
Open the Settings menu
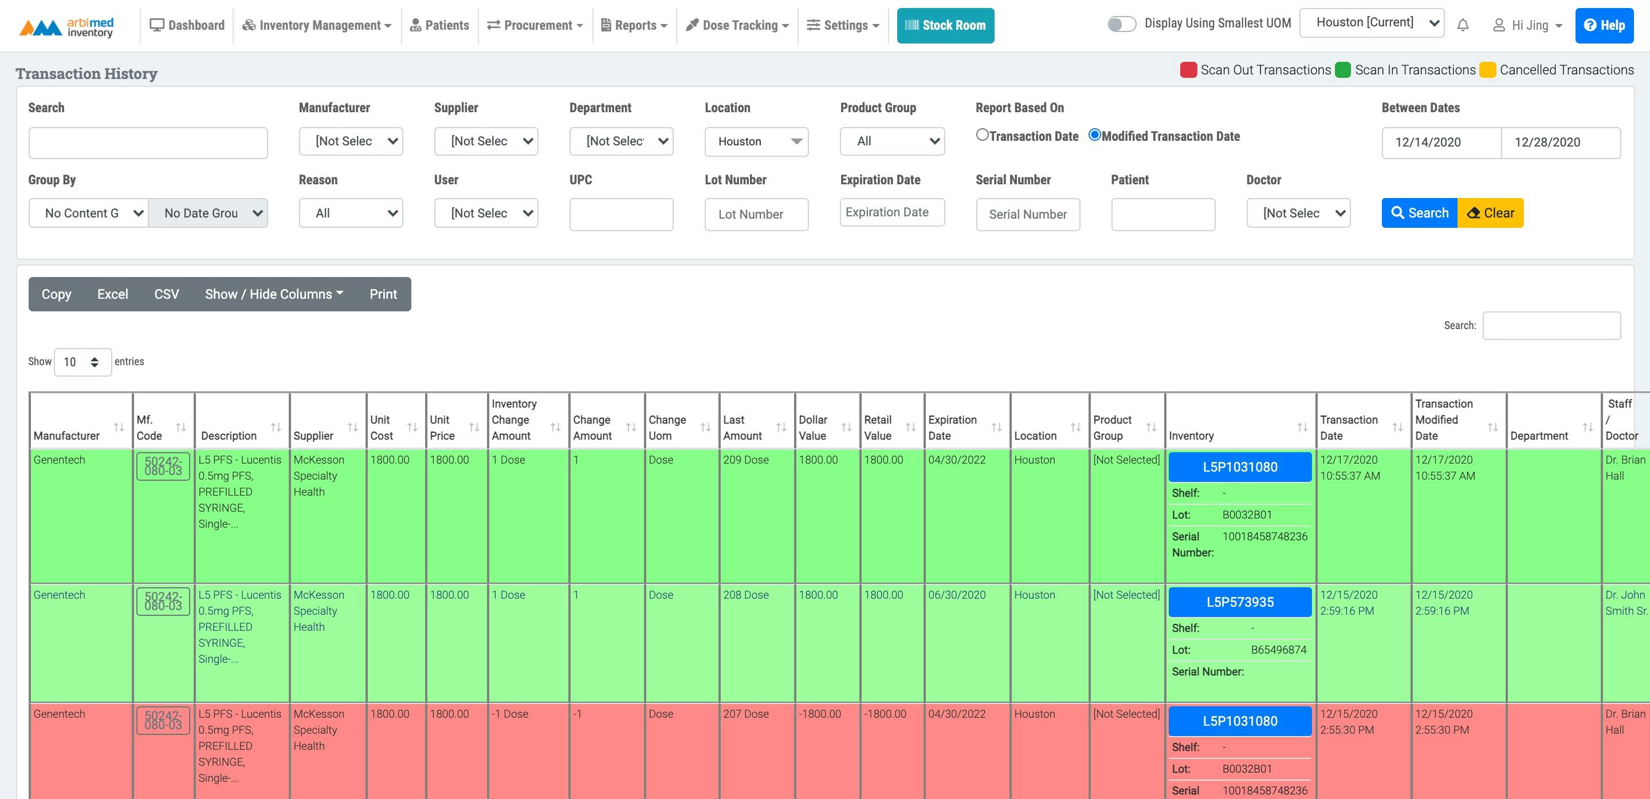tap(843, 25)
